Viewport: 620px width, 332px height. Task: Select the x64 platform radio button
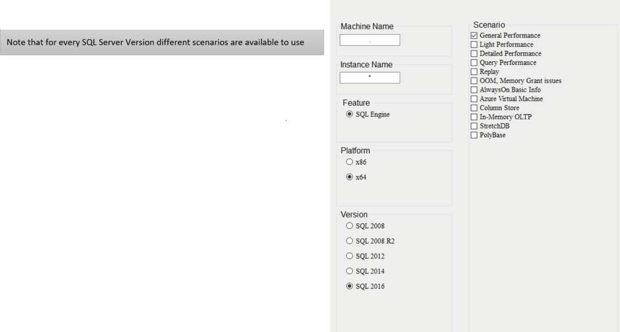[350, 177]
